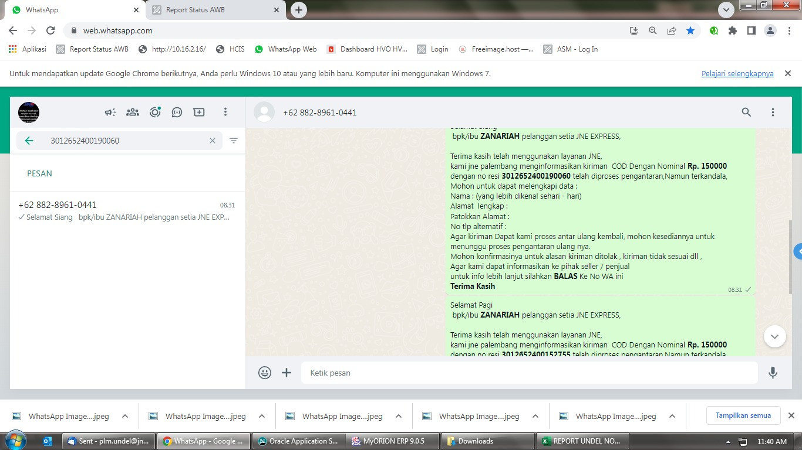Open Downloads folder taskbar item
The width and height of the screenshot is (802, 450).
[488, 441]
